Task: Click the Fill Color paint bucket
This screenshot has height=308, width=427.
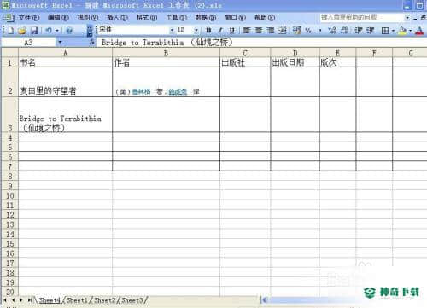Action: pos(403,30)
